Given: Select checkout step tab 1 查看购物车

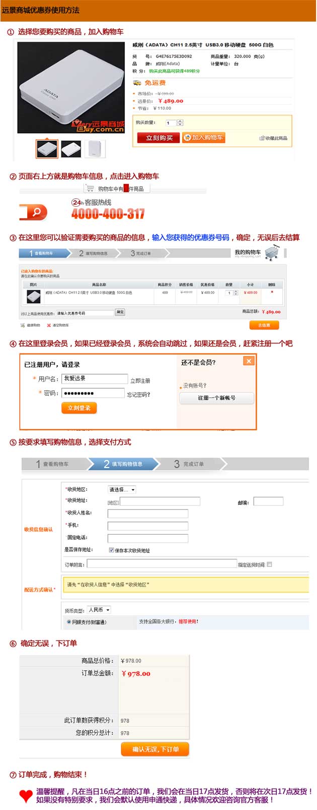Looking at the screenshot, I should [55, 464].
